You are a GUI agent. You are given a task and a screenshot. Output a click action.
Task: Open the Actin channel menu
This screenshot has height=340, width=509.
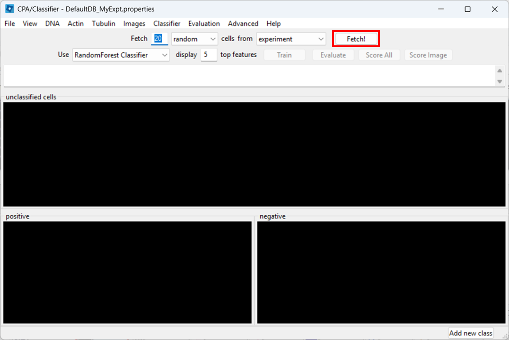click(75, 23)
